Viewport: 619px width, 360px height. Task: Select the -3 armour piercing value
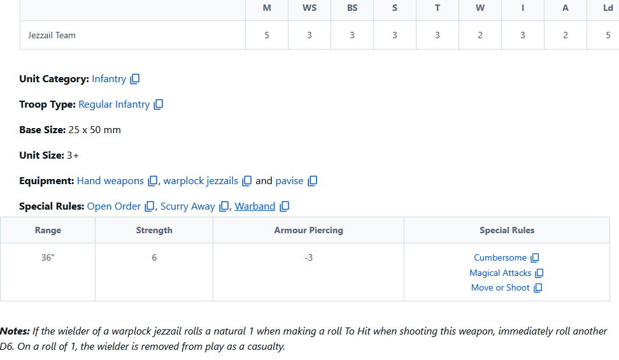click(x=309, y=257)
